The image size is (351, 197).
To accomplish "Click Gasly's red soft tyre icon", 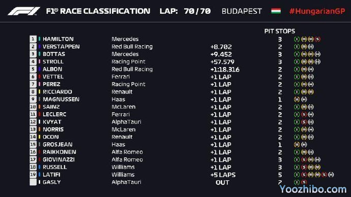I will click(304, 182).
